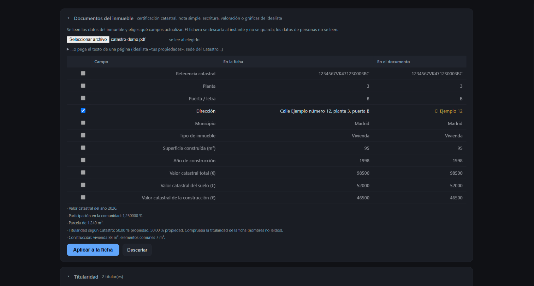This screenshot has width=534, height=286.
Task: Click the Documentos del inmueble heading
Action: click(x=103, y=18)
